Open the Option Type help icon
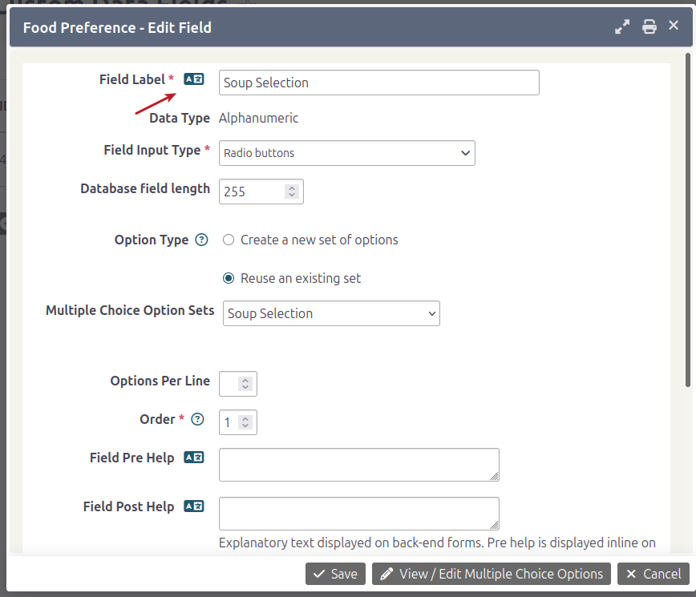This screenshot has width=696, height=597. [x=202, y=240]
